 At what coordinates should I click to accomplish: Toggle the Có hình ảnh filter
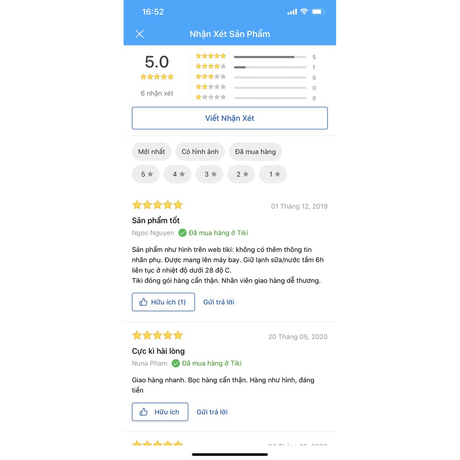tap(200, 152)
